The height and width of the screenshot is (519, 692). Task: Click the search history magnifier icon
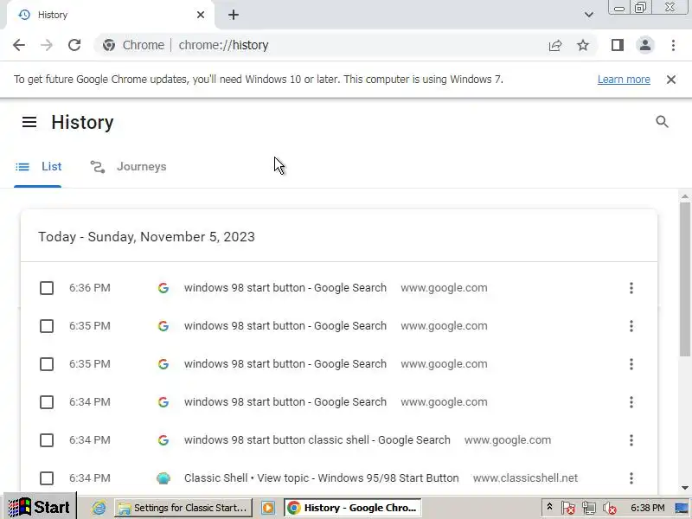click(x=662, y=122)
